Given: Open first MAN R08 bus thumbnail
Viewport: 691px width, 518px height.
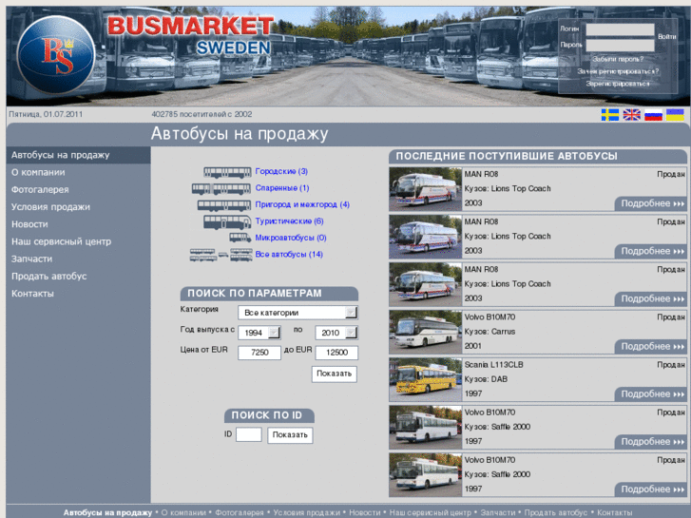Looking at the screenshot, I should click(x=425, y=189).
